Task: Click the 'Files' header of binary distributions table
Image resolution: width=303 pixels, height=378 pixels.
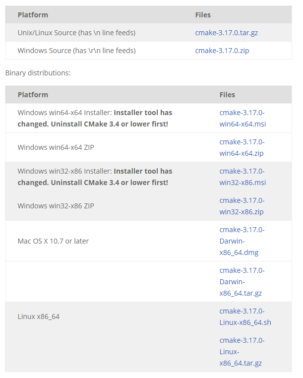Action: (227, 94)
